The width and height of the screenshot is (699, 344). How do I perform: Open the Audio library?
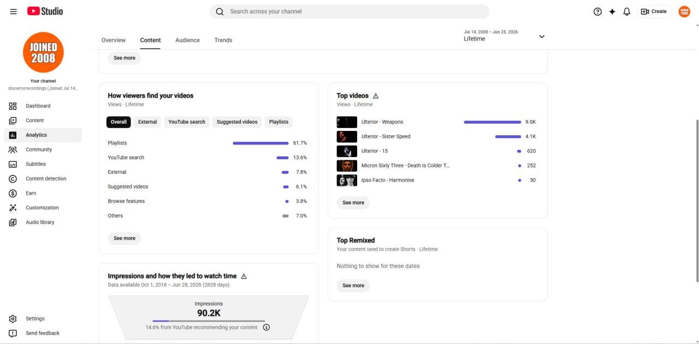pos(43,222)
